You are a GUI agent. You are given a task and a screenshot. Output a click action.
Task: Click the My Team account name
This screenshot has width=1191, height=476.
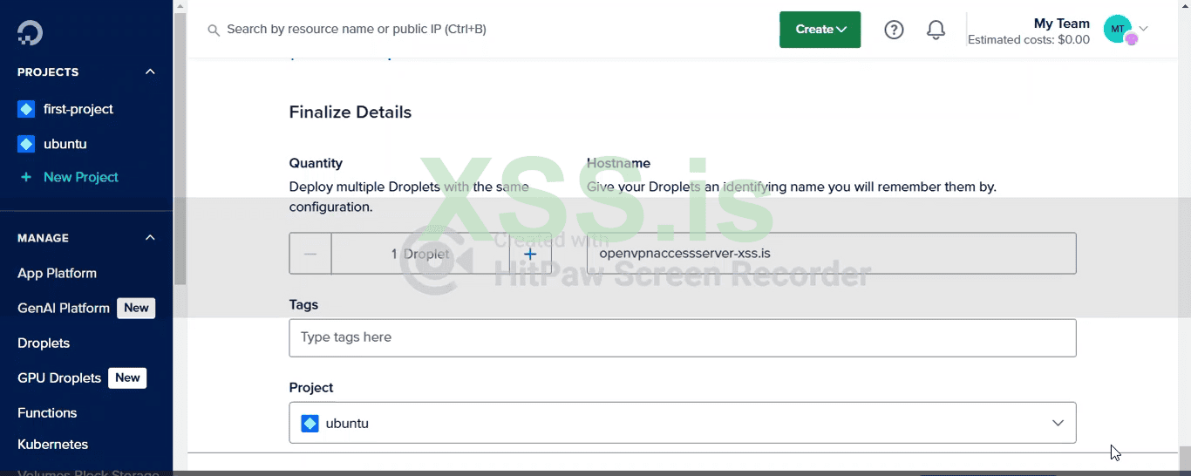pos(1062,24)
